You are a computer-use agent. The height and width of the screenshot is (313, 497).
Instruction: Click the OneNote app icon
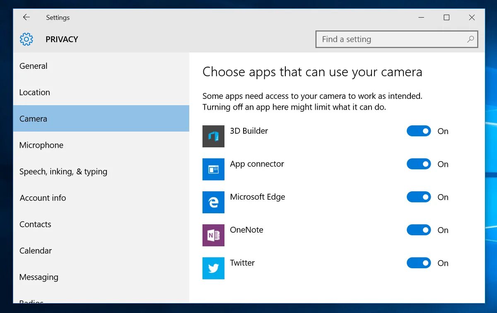point(213,235)
